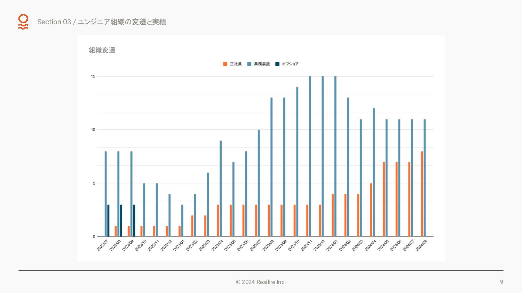522x293 pixels.
Task: Click the orange 正社員 legend swatch
Action: point(225,64)
